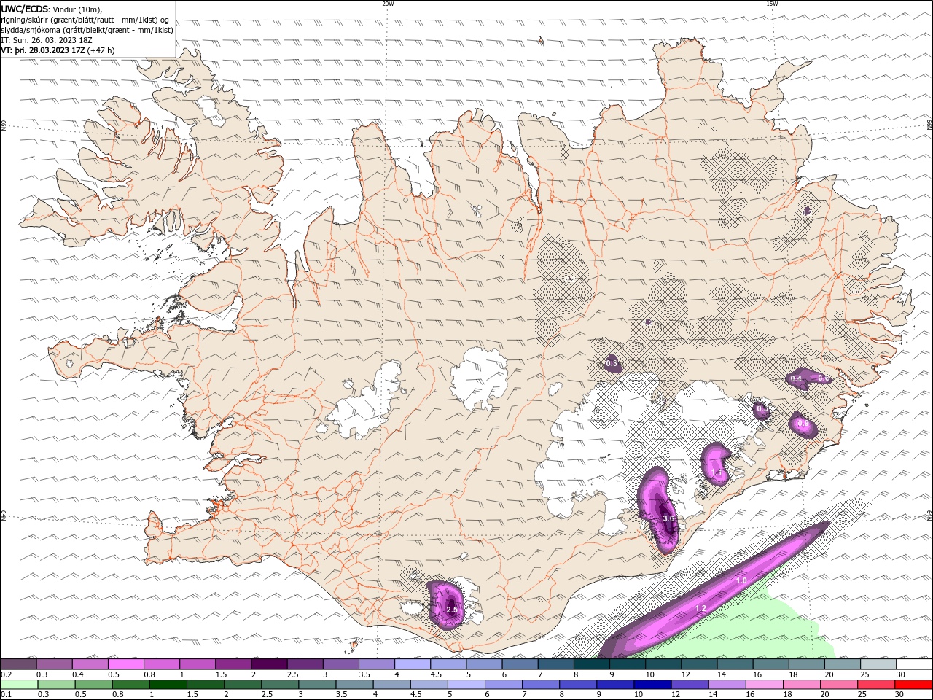Select the 'IT: Sun. 26. 03. 2023 18Z' line
The height and width of the screenshot is (700, 933).
(47, 40)
